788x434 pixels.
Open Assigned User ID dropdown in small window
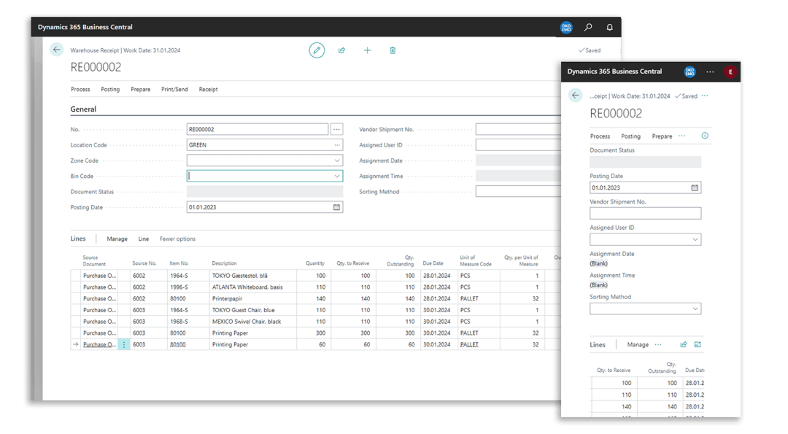(694, 239)
